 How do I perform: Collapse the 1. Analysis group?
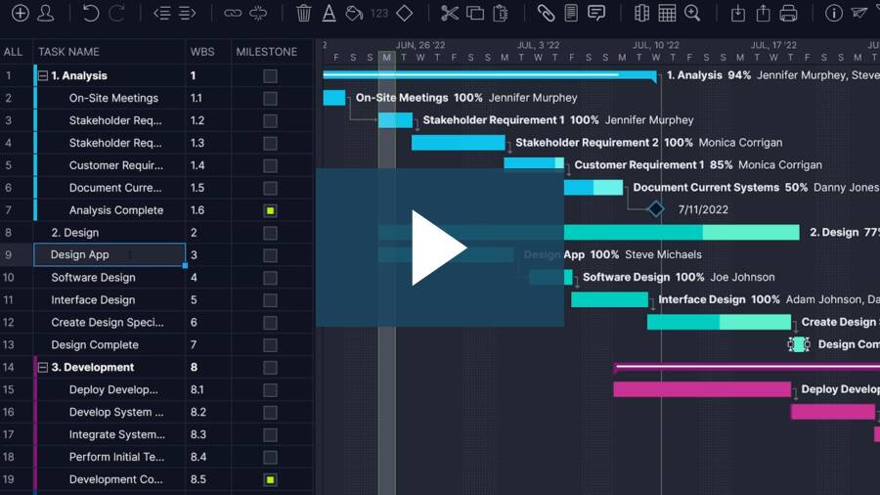point(43,75)
